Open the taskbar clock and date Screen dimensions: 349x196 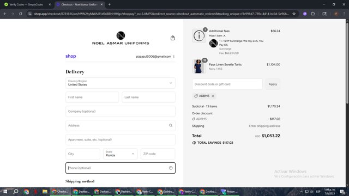329,192
